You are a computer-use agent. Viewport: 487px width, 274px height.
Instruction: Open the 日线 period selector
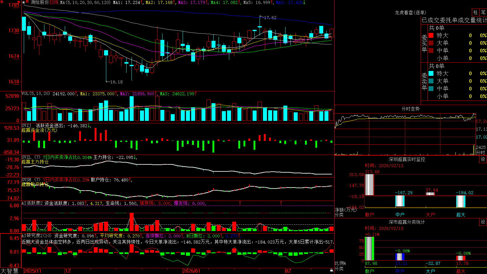pyautogui.click(x=54, y=2)
